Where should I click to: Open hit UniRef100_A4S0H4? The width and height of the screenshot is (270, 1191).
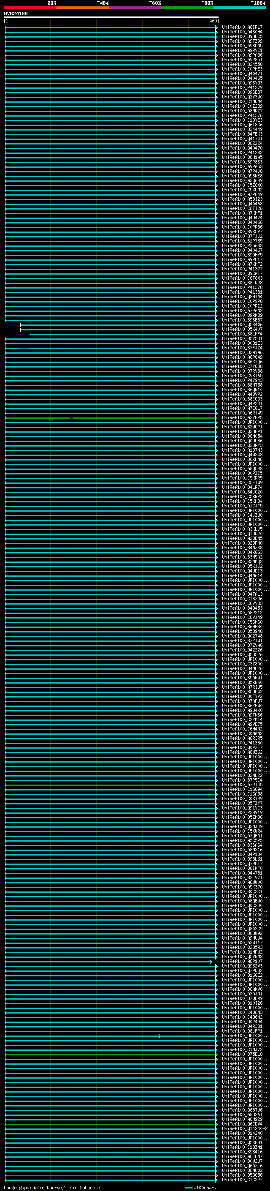tap(242, 33)
